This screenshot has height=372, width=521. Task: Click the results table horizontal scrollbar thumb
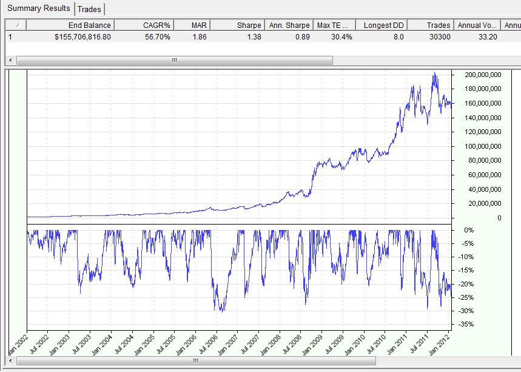(175, 61)
